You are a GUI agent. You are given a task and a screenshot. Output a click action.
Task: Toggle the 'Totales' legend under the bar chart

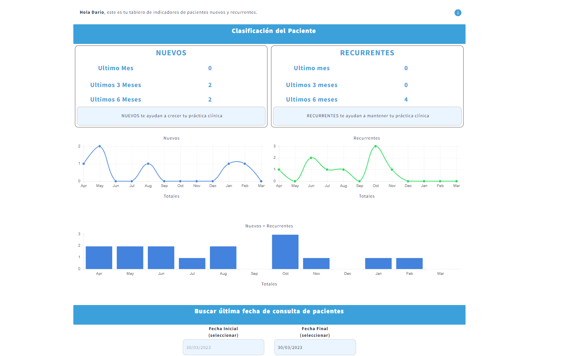tap(269, 283)
